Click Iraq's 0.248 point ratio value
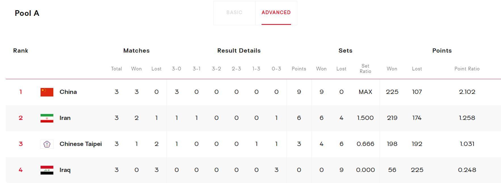The image size is (501, 183). click(467, 170)
